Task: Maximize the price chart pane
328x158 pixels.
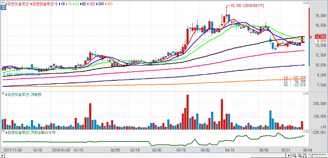Action: pyautogui.click(x=307, y=3)
